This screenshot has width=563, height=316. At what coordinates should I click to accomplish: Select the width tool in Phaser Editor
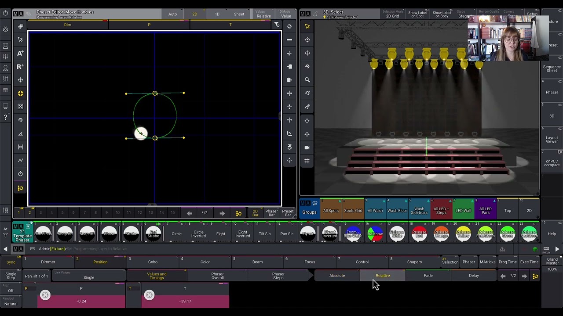coord(20,147)
